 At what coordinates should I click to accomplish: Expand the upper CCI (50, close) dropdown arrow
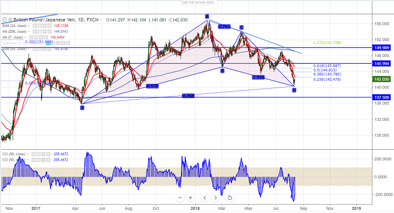tap(27, 154)
